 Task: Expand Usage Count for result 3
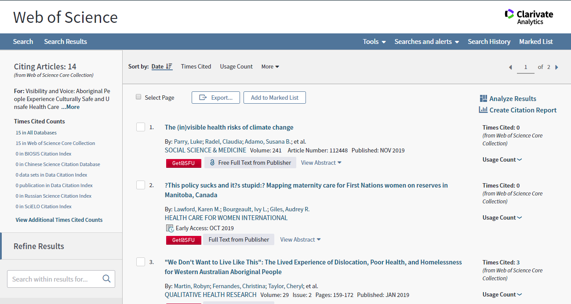point(502,294)
